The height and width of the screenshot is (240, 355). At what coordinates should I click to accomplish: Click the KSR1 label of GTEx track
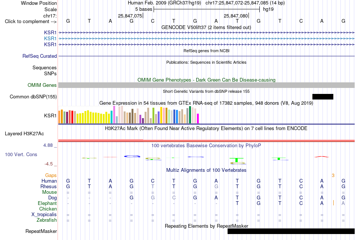coord(50,116)
